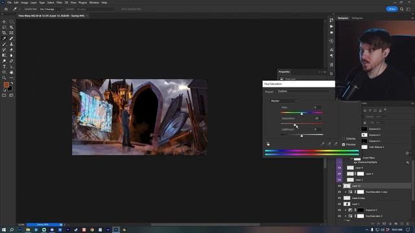This screenshot has width=415, height=233.
Task: Hide the Layer 4 eye icon
Action: click(339, 174)
